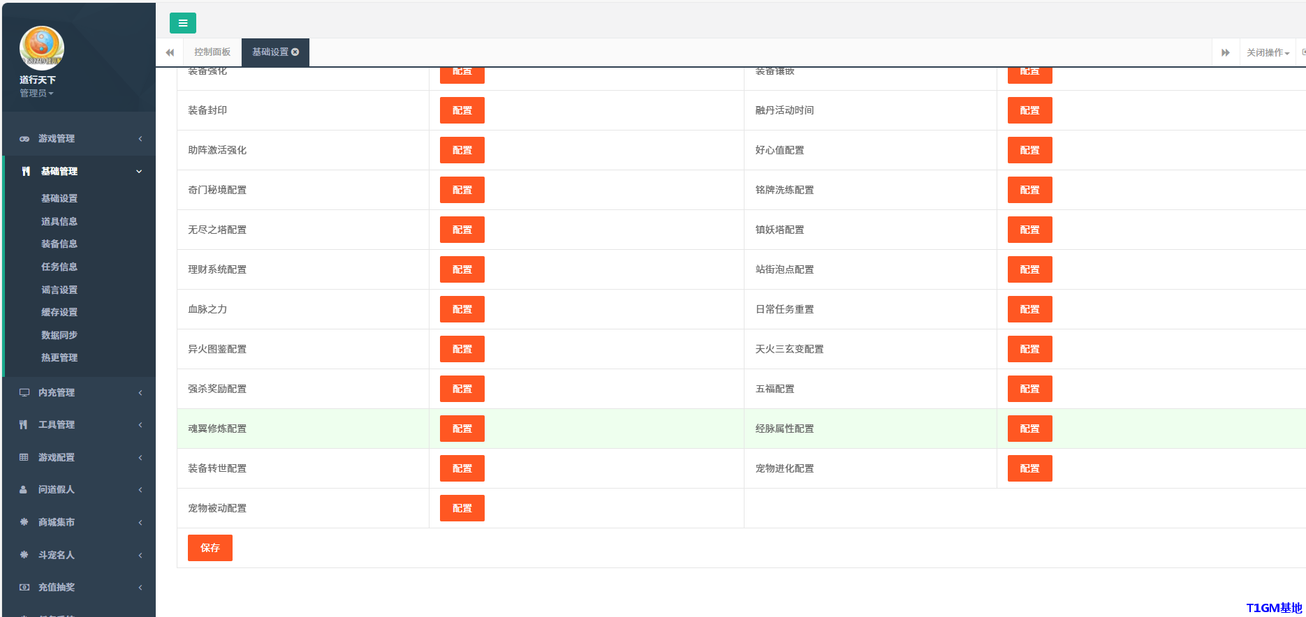Click the monitor icon beside 内充管理
This screenshot has width=1306, height=617.
[24, 392]
